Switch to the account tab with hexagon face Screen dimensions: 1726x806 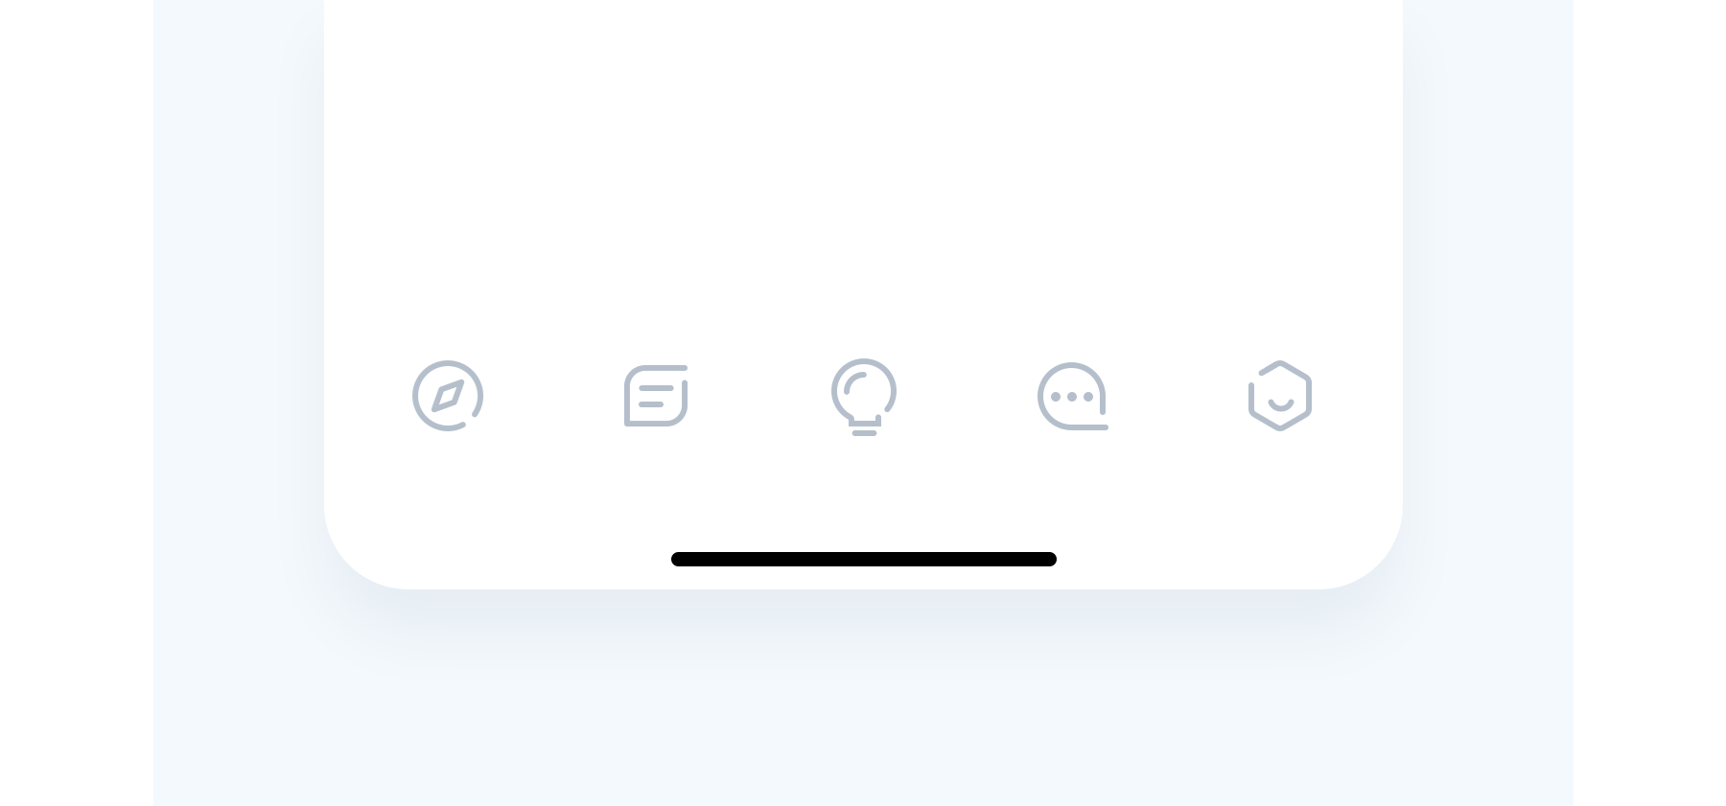click(x=1280, y=396)
